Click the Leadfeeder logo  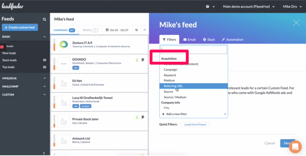pos(13,6)
